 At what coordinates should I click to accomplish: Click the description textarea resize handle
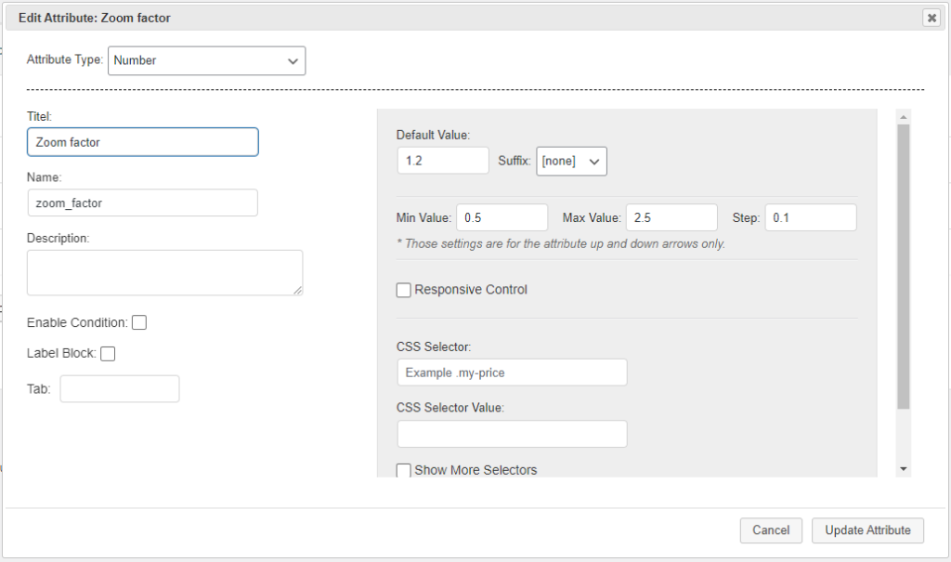298,291
